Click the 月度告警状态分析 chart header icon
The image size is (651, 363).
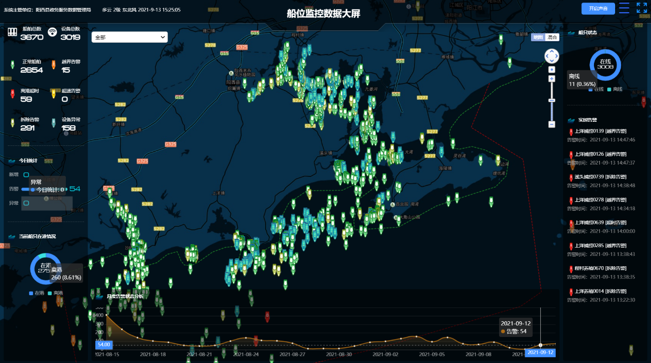point(100,296)
